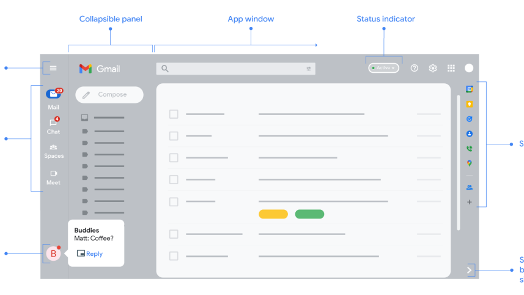Click the yellow label chip on the email
This screenshot has height=295, width=524.
[273, 214]
